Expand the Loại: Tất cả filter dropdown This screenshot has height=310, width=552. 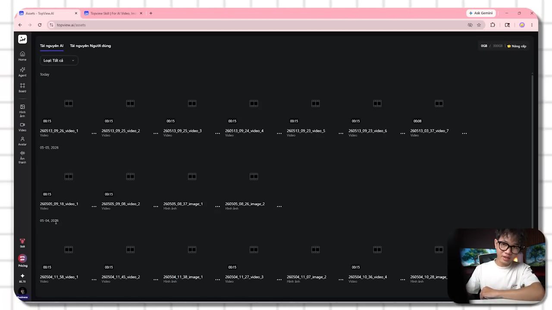point(59,60)
